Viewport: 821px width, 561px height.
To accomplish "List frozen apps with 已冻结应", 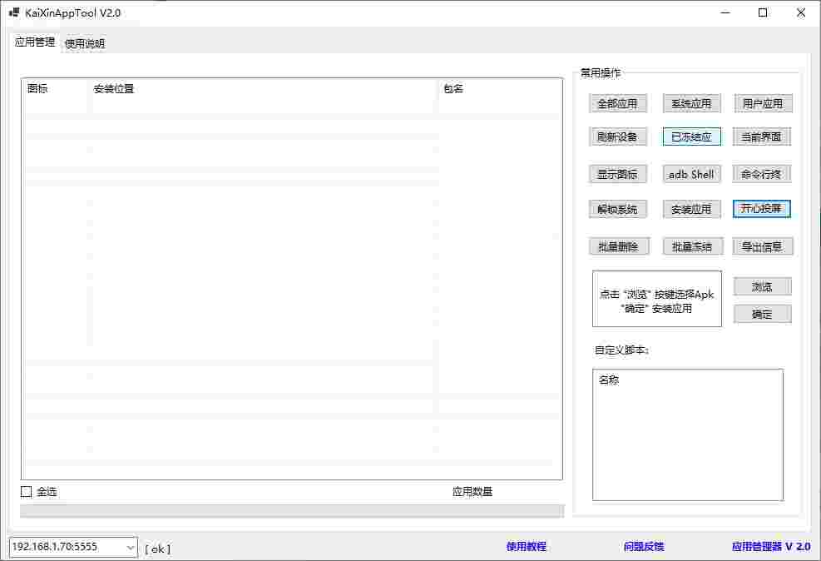I will 692,137.
